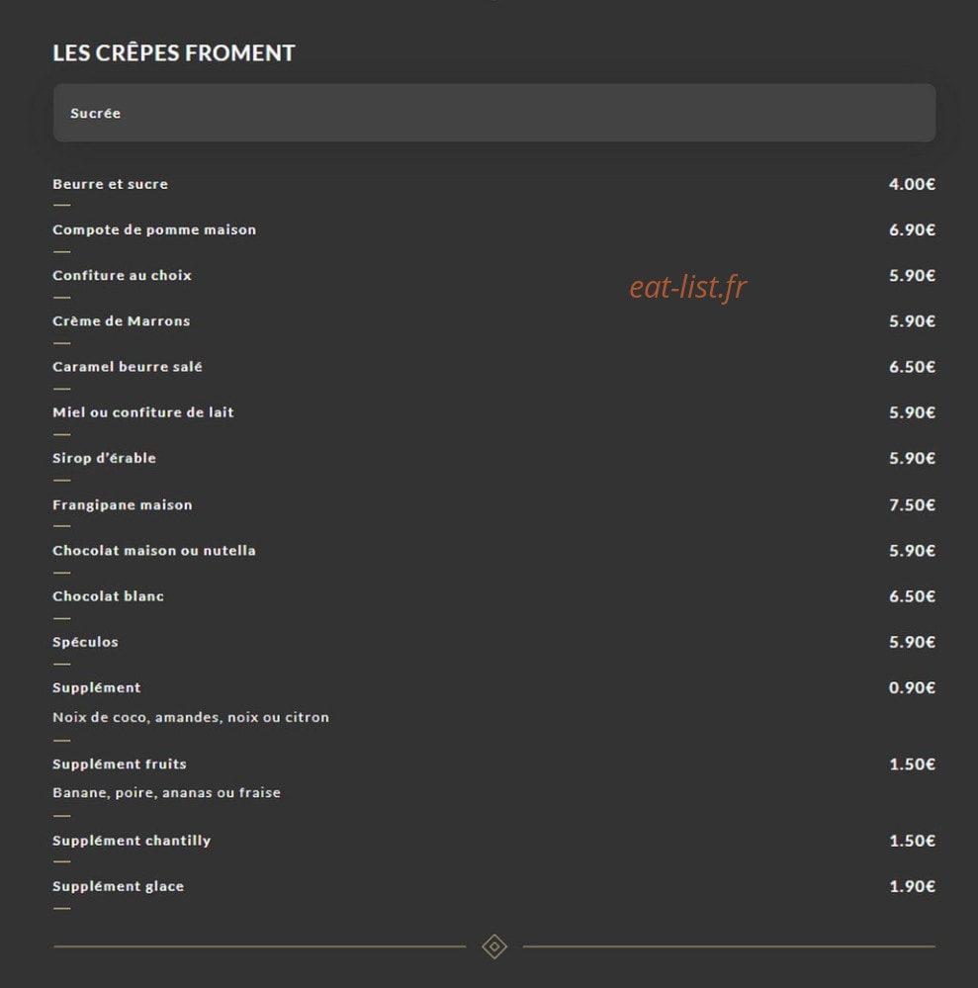Choose Chocolat maison ou nutella
Image resolution: width=978 pixels, height=988 pixels.
154,551
